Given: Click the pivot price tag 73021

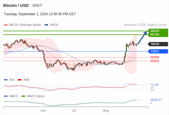Looking at the screenshot, I should point(158,51).
